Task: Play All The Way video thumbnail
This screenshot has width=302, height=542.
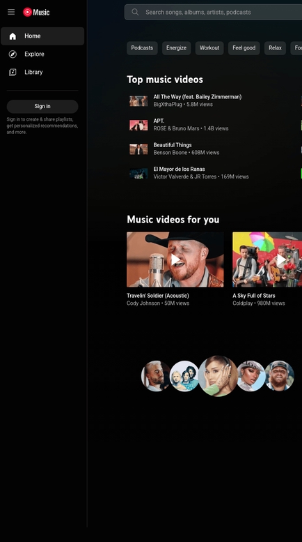Action: coord(138,101)
